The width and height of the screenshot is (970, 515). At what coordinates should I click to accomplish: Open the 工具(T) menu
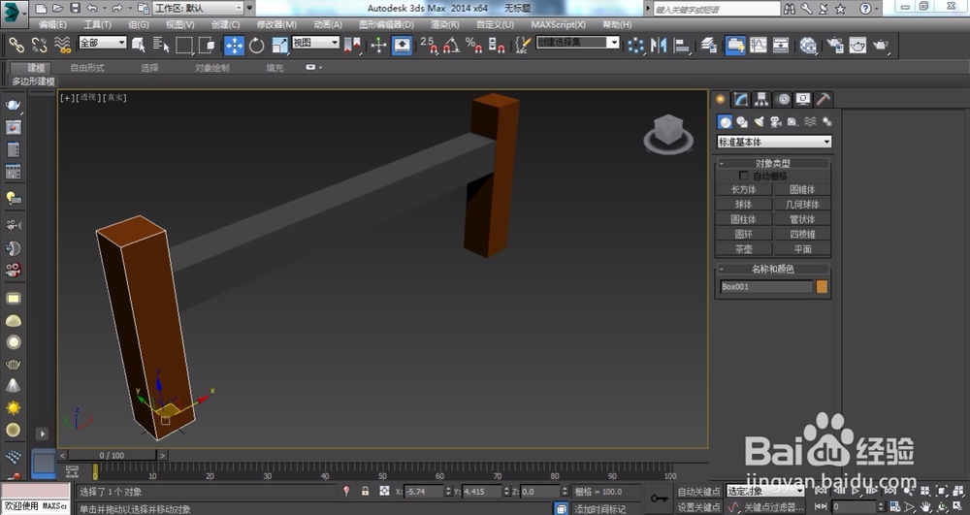(97, 24)
